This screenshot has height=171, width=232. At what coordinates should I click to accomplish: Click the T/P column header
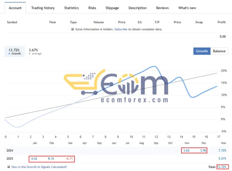pyautogui.click(x=157, y=22)
